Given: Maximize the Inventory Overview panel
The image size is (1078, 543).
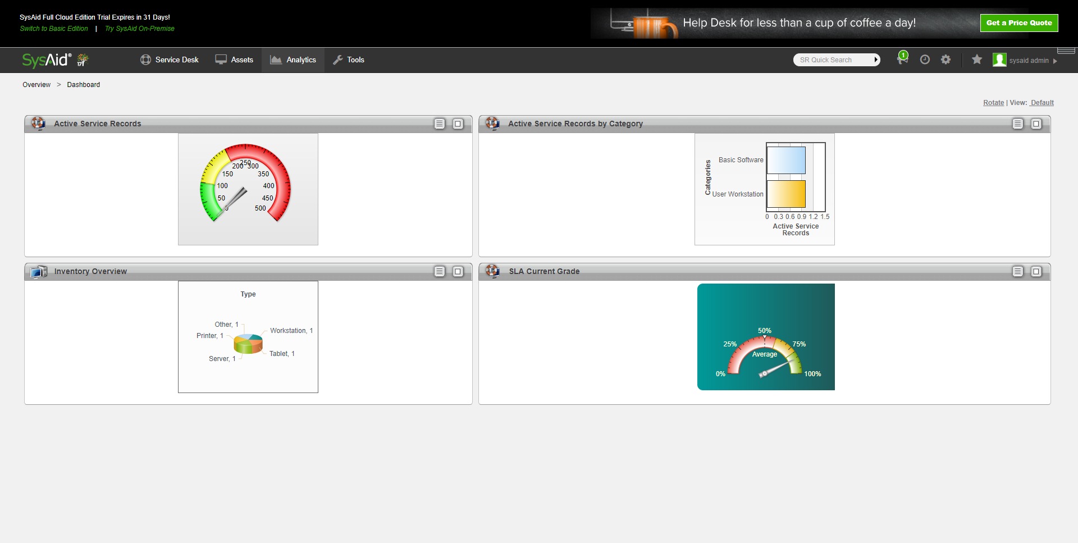Looking at the screenshot, I should click(458, 272).
